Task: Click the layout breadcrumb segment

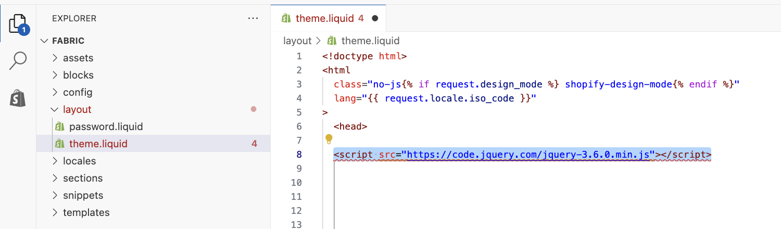Action: 297,41
